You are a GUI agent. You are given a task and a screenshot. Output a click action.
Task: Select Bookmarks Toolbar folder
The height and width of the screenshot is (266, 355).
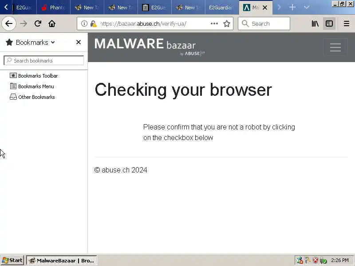[34, 76]
